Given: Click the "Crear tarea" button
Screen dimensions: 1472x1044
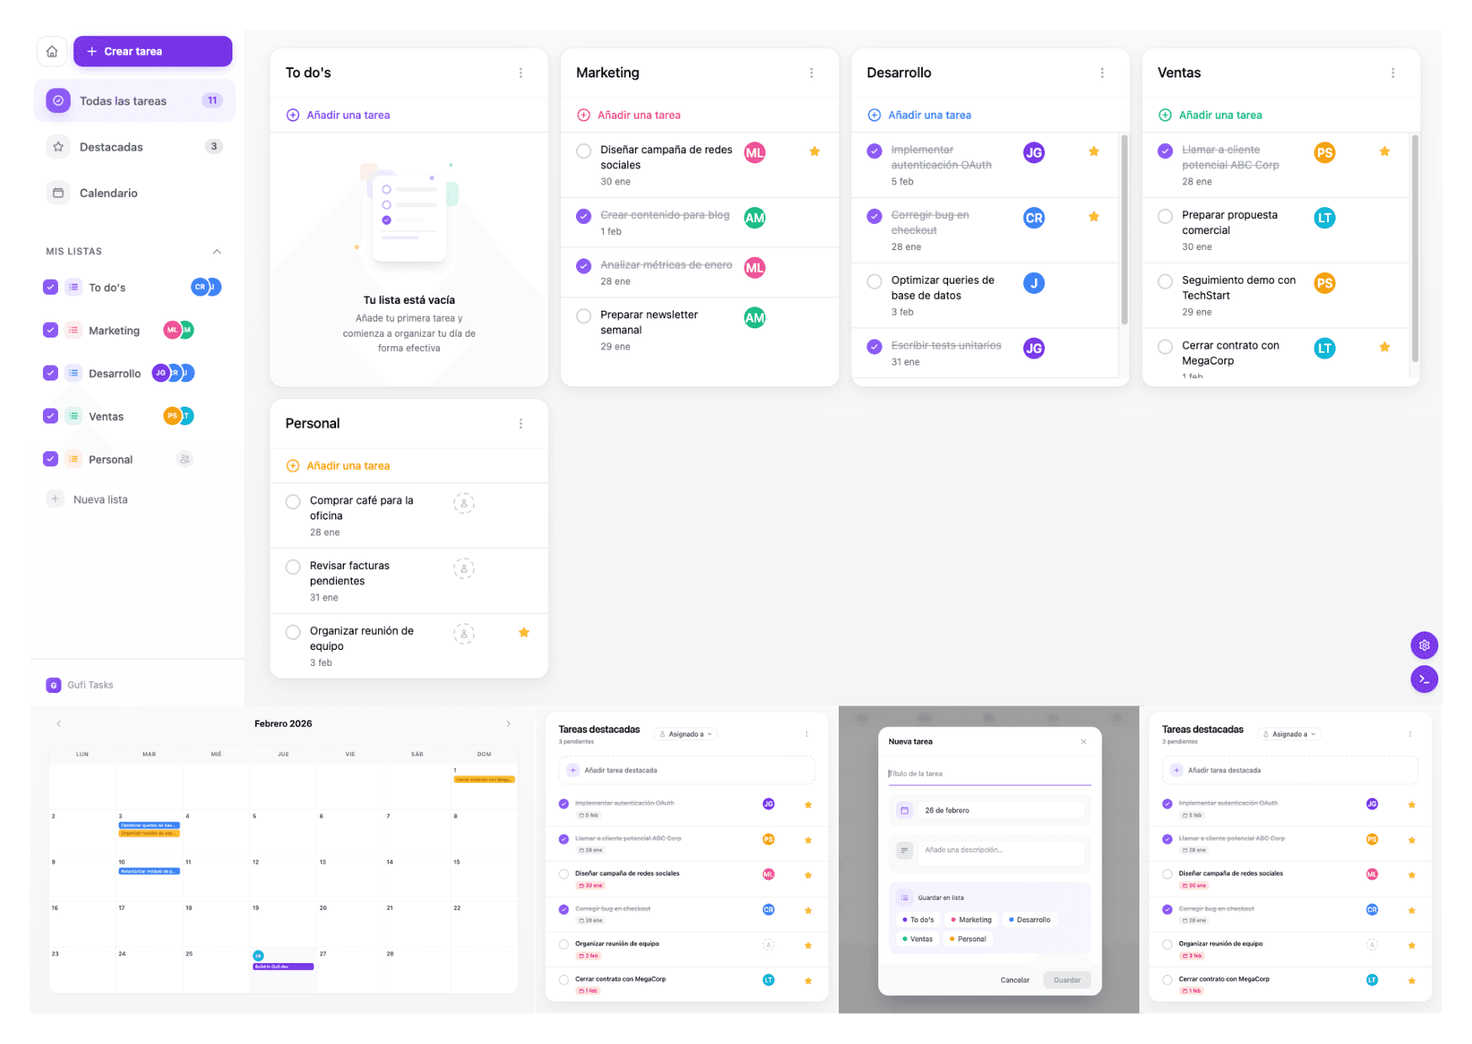Looking at the screenshot, I should point(152,51).
